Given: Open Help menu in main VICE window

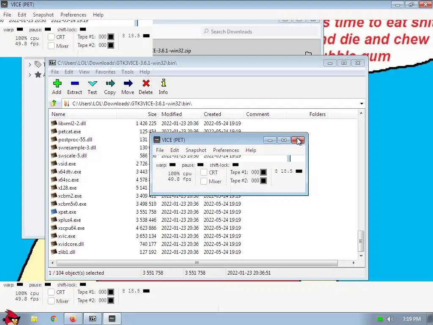Looking at the screenshot, I should [x=98, y=15].
